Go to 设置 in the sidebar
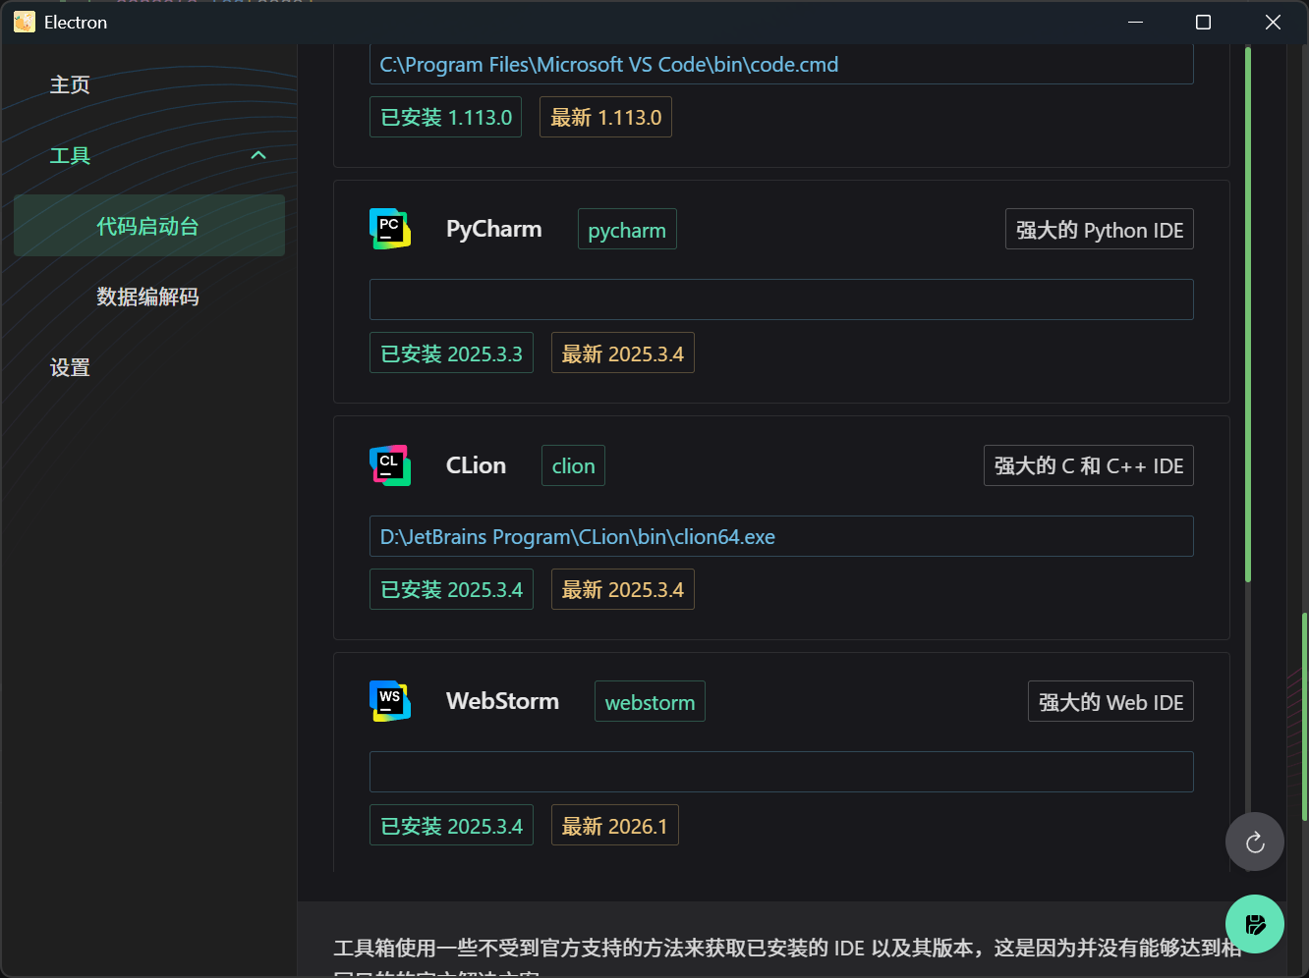 70,367
